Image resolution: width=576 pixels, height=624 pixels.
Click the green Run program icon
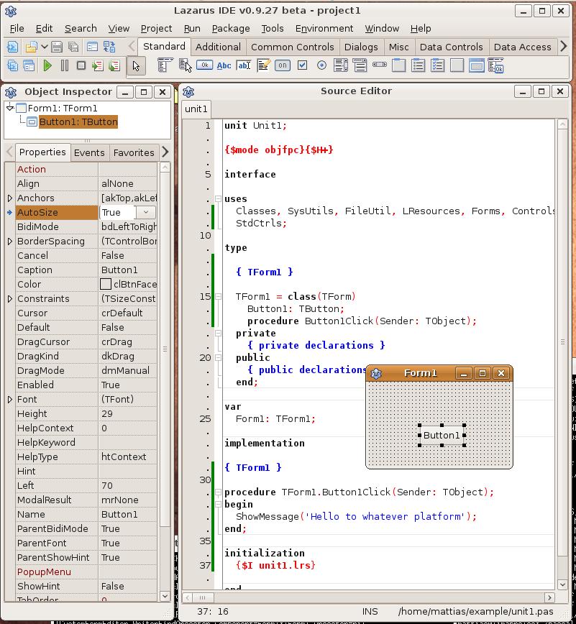(x=47, y=66)
